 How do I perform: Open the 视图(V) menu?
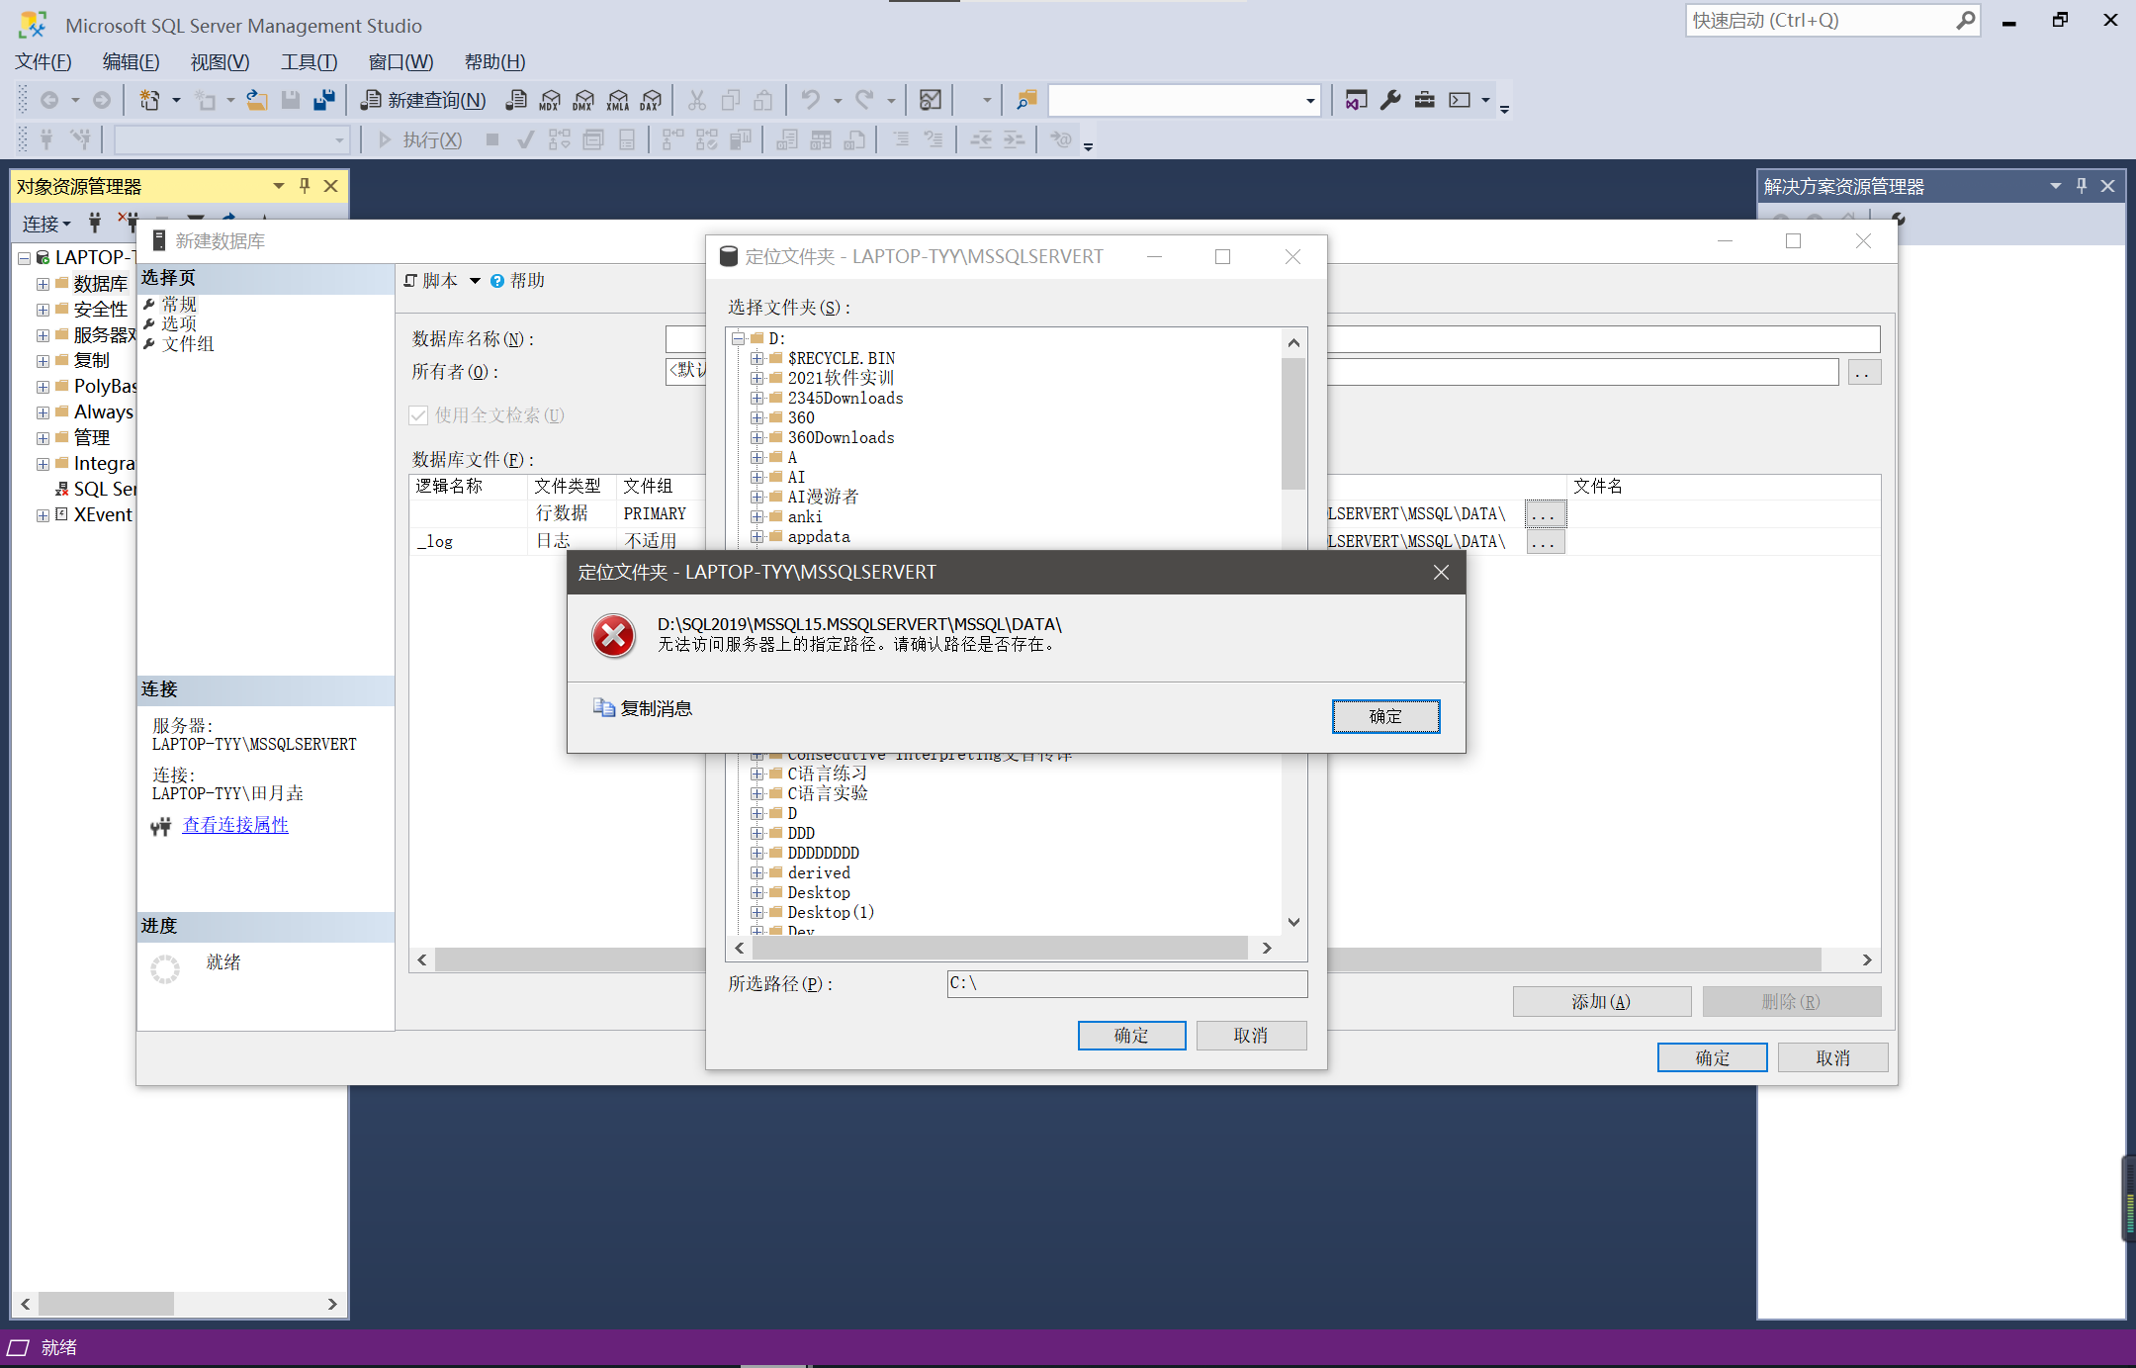coord(220,62)
